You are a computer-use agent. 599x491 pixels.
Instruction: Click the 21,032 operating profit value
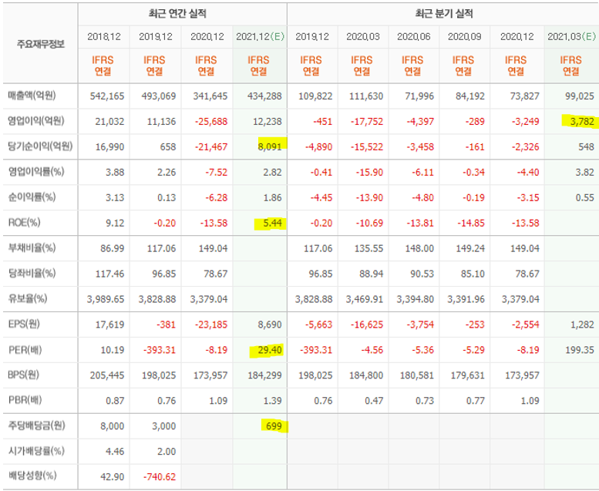(109, 122)
